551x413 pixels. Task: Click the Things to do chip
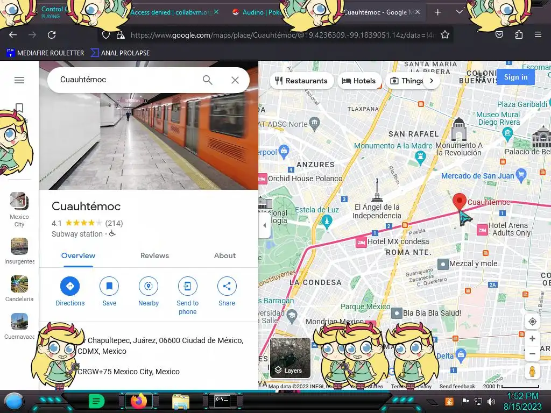click(407, 81)
